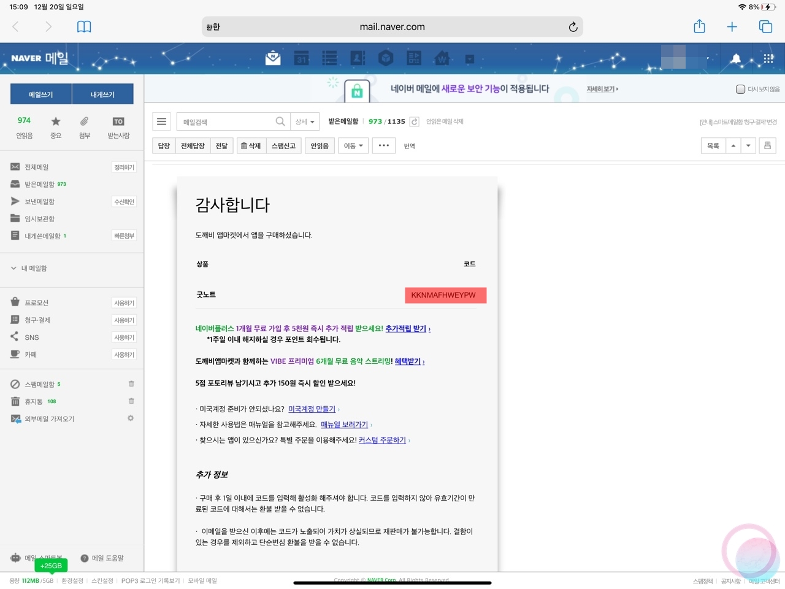Viewport: 785px width, 589px height.
Task: Enable SNS mailbox with 사용하기
Action: [124, 337]
